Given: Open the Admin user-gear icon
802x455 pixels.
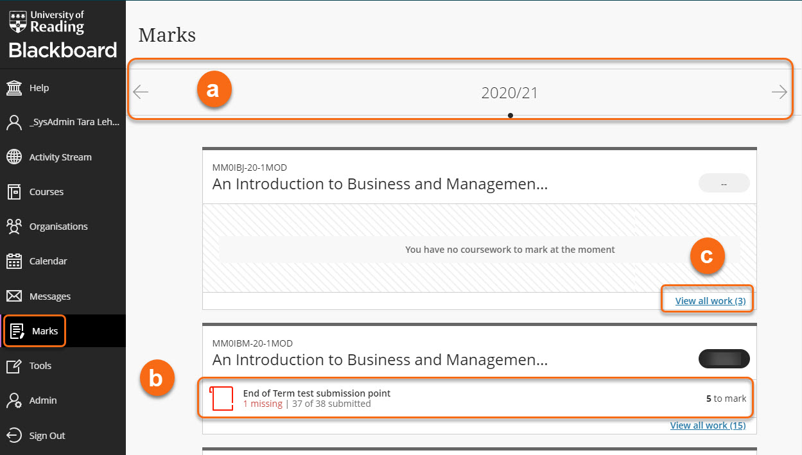Looking at the screenshot, I should tap(14, 400).
